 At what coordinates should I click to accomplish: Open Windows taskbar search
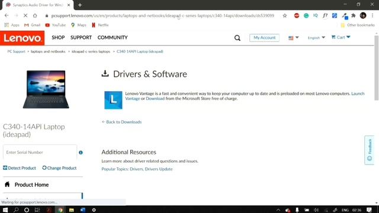pyautogui.click(x=16, y=209)
